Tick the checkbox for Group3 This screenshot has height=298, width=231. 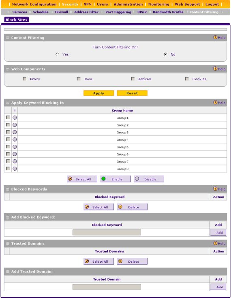8,132
